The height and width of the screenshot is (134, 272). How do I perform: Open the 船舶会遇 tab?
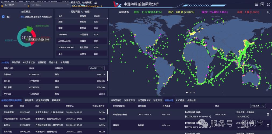pyautogui.click(x=169, y=100)
